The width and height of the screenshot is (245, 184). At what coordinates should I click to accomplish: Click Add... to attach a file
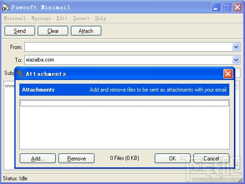tap(38, 159)
